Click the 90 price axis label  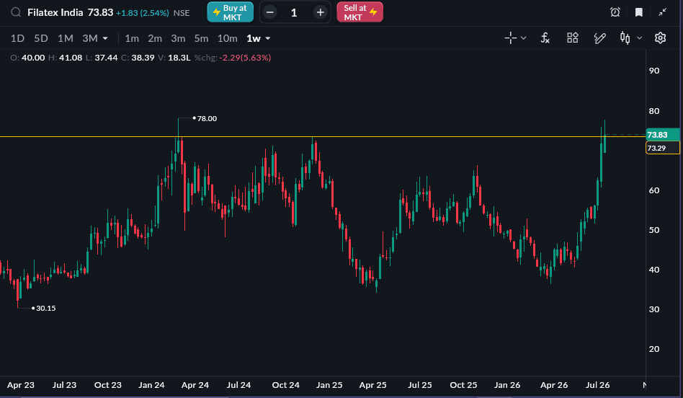653,71
